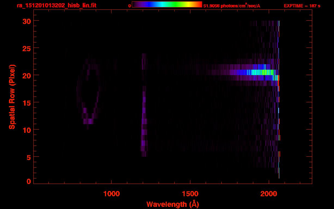Click the vertical emission line near 1200 Å
334x209 pixels.
(144, 105)
